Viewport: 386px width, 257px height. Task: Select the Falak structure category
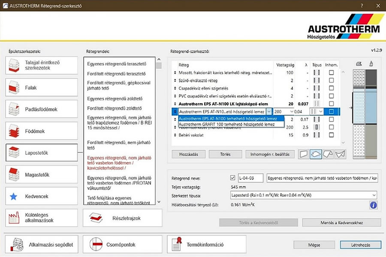tap(41, 87)
